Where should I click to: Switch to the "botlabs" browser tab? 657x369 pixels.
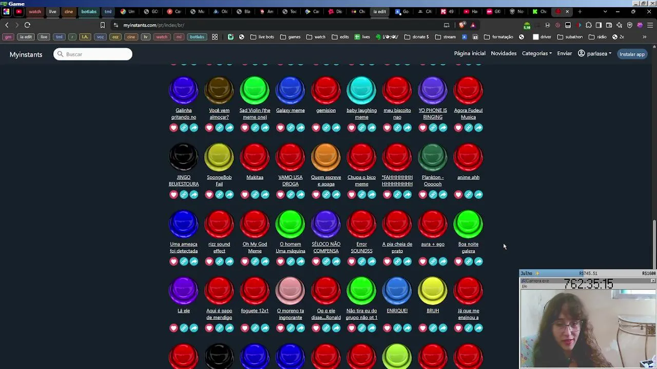click(89, 11)
